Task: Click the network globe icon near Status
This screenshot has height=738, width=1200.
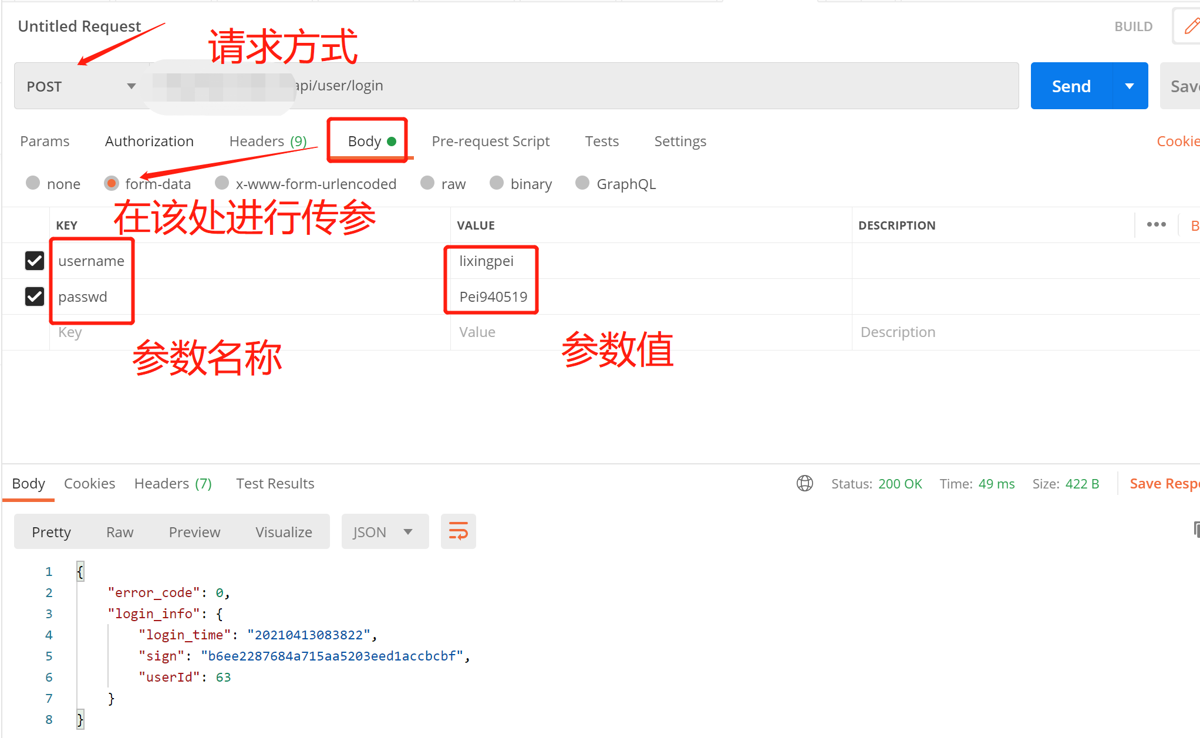Action: pyautogui.click(x=804, y=483)
